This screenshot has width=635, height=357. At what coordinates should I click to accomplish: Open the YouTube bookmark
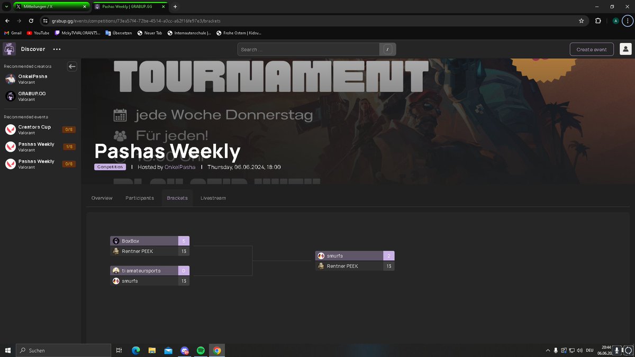point(38,33)
